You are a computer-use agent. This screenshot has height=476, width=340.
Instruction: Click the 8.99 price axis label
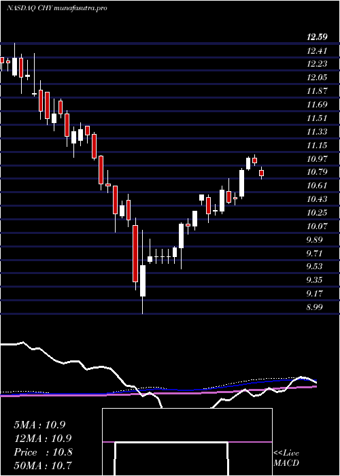(x=314, y=307)
